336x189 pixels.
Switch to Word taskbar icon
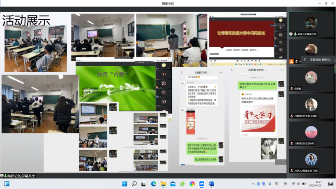(211, 184)
